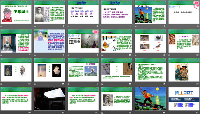Select slide 12 about seaside shells
The width and height of the screenshot is (200, 114).
pyautogui.click(x=184, y=41)
